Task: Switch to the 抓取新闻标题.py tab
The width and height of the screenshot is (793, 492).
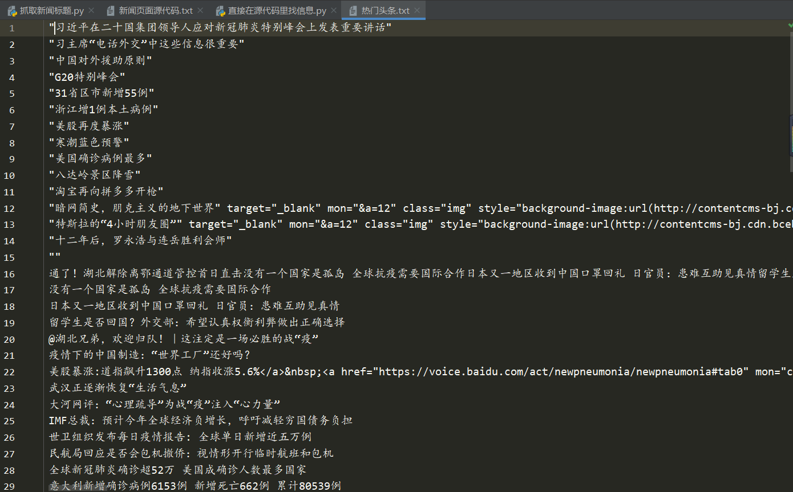Action: point(51,11)
